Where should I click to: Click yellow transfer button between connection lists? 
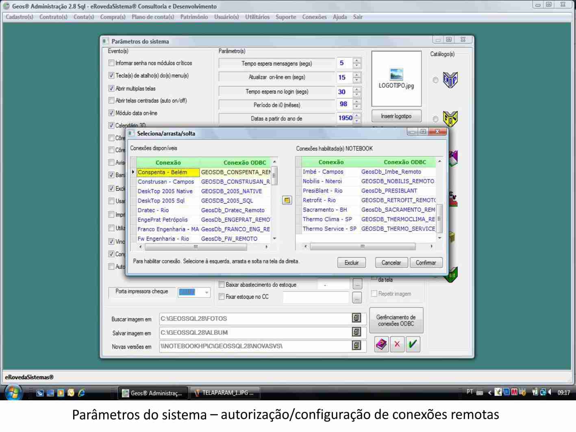[x=287, y=200]
